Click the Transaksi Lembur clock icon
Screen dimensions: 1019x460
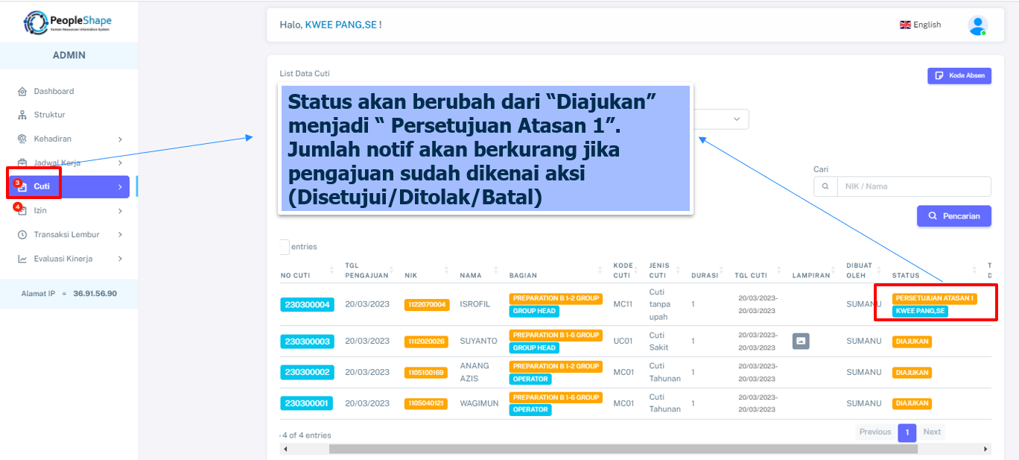[22, 235]
